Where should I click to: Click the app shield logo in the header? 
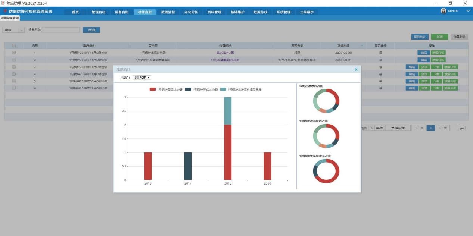pos(5,12)
